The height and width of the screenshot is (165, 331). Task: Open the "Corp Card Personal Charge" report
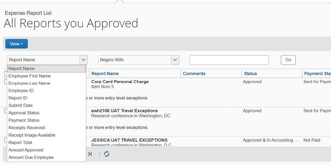(x=120, y=81)
